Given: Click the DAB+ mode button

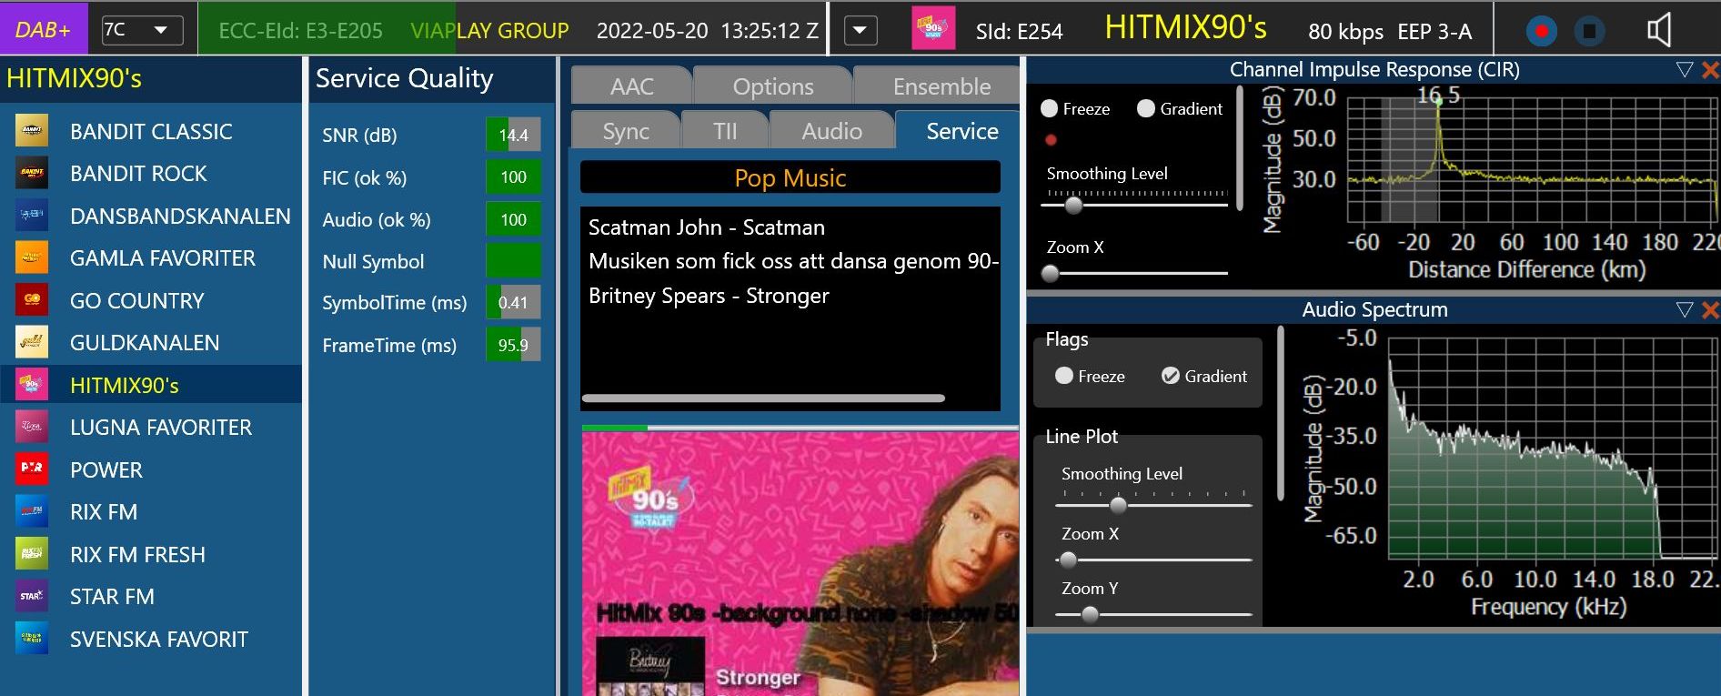Looking at the screenshot, I should pos(44,30).
